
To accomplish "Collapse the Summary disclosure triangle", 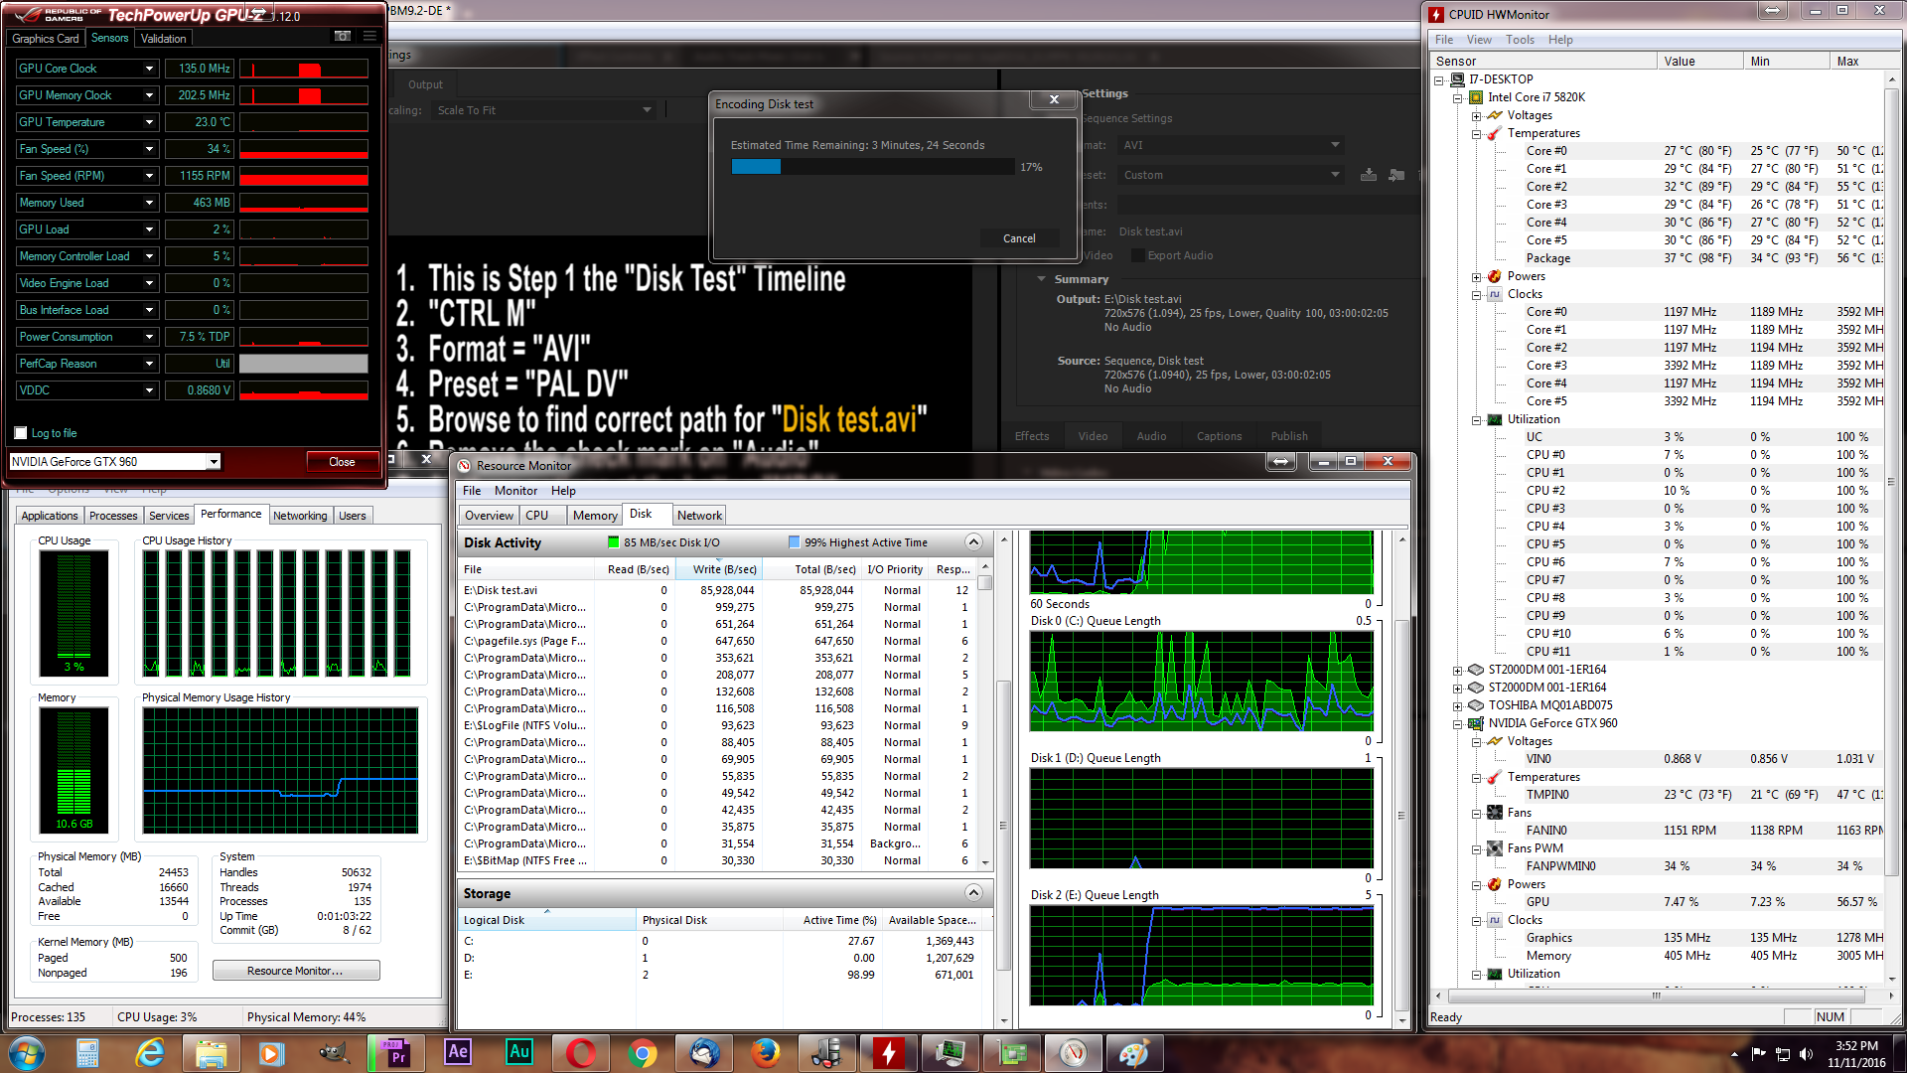I will pos(1041,279).
